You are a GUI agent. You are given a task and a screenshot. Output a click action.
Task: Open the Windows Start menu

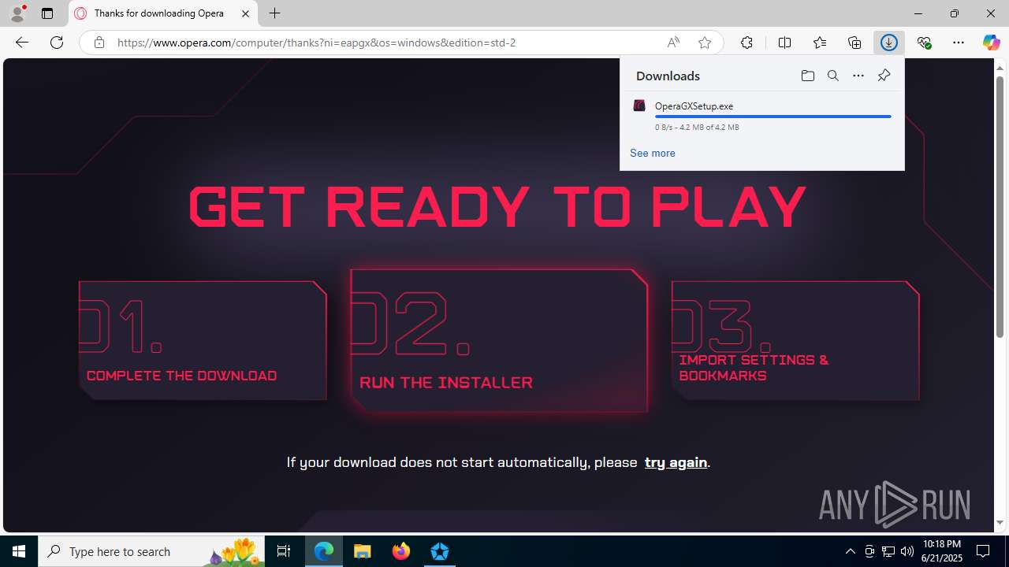coord(19,551)
